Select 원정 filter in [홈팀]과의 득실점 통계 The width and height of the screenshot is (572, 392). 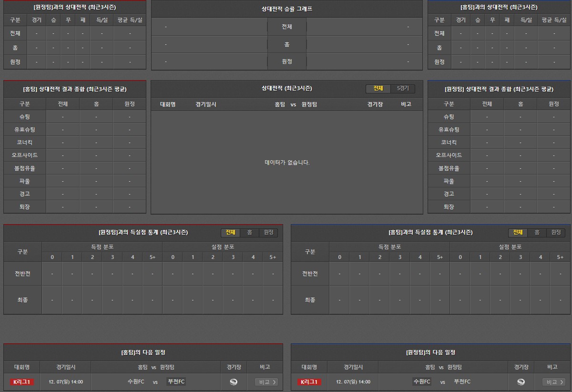pyautogui.click(x=556, y=232)
